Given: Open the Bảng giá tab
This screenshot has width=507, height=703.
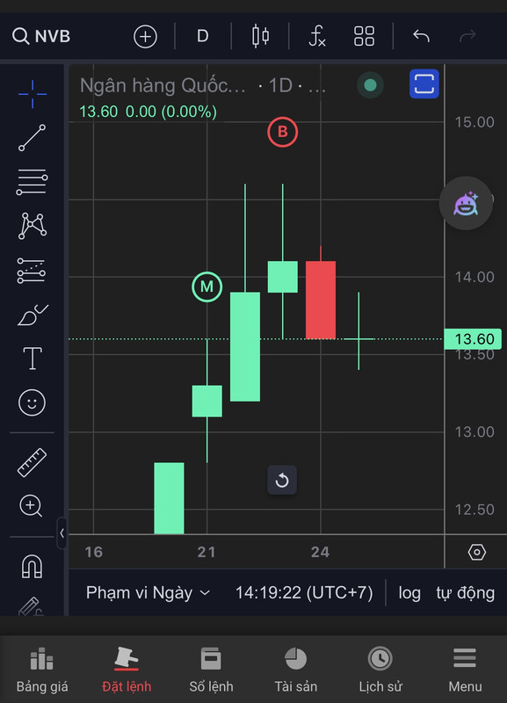Looking at the screenshot, I should click(42, 670).
